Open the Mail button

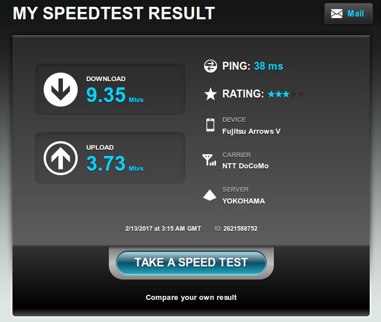[x=349, y=14]
